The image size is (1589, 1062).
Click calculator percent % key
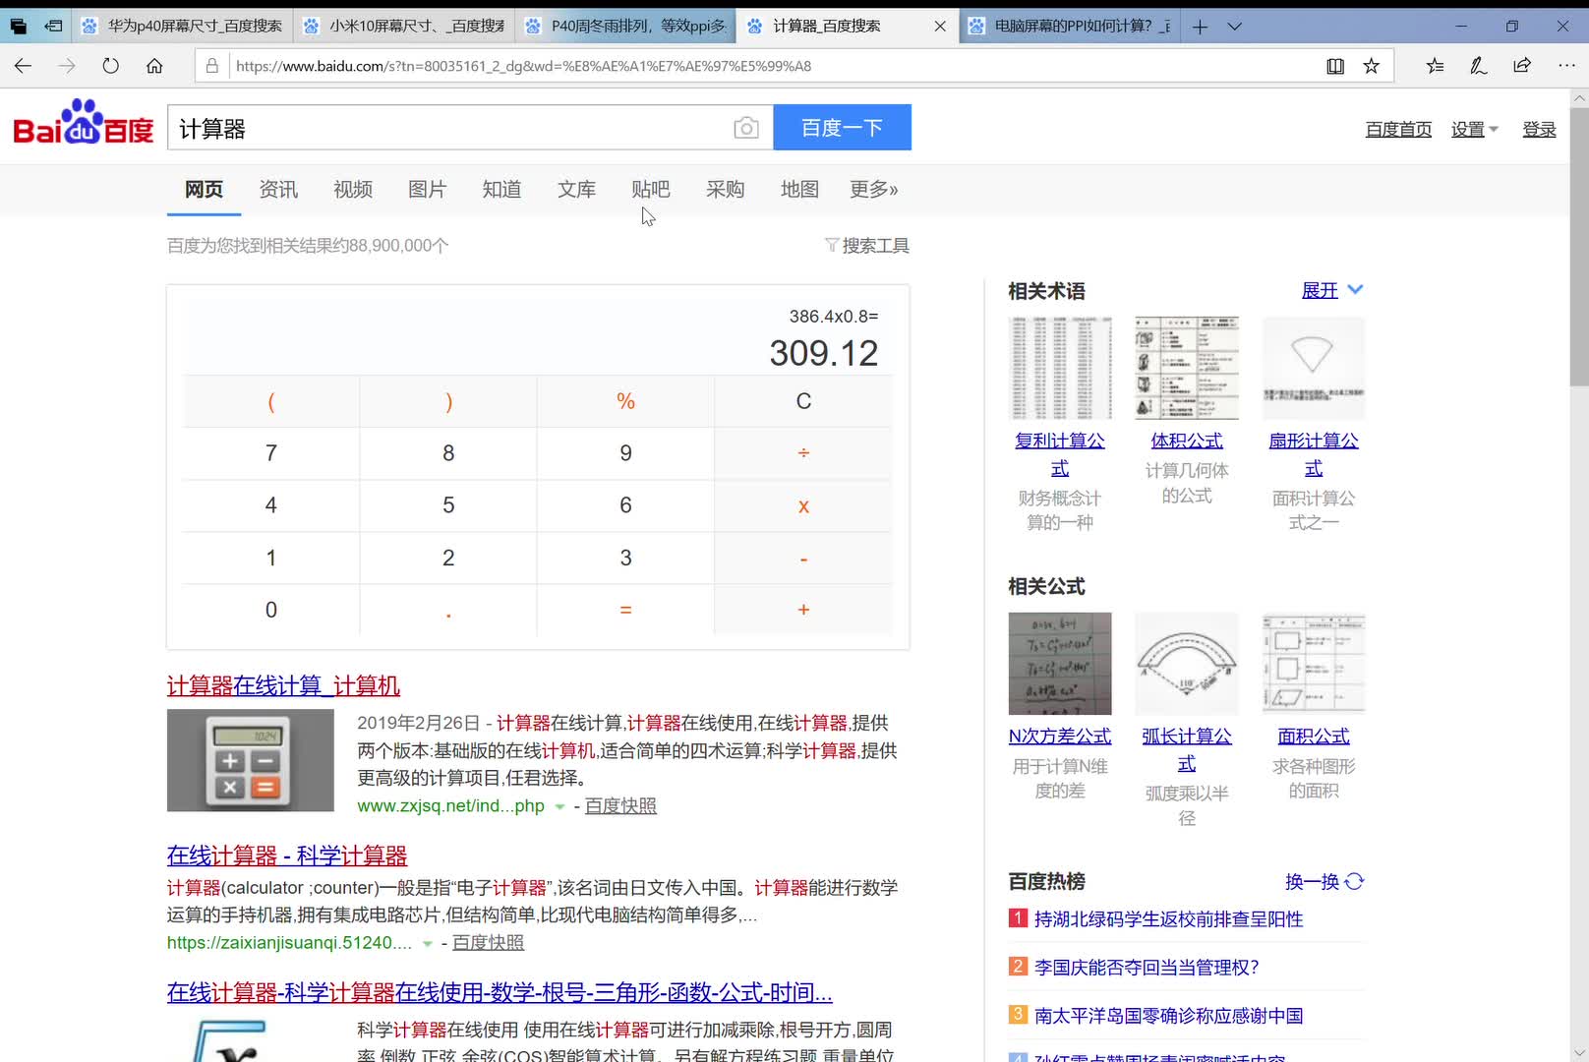[x=625, y=401]
